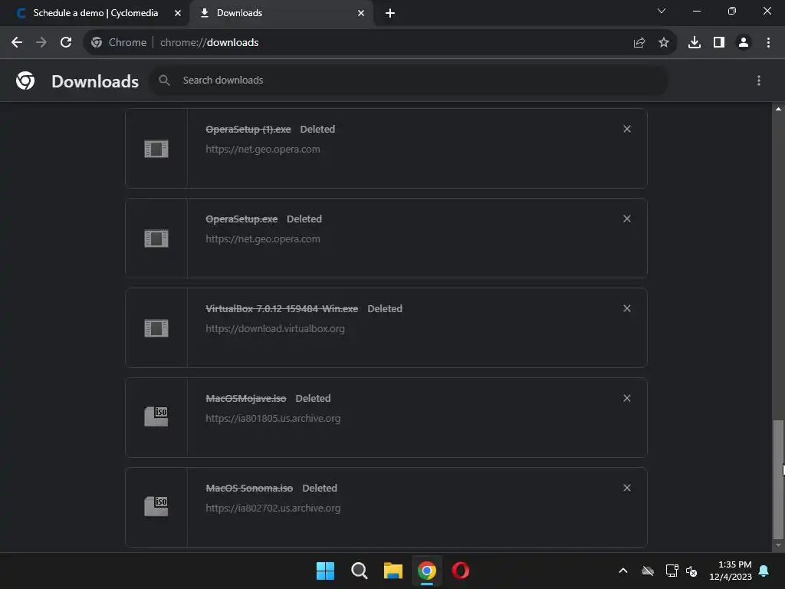
Task: Click the search magnifier in Search downloads
Action: pyautogui.click(x=164, y=80)
